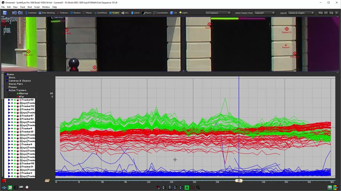Click the green #Normal color swatch
This screenshot has height=191, width=341.
(x=18, y=93)
